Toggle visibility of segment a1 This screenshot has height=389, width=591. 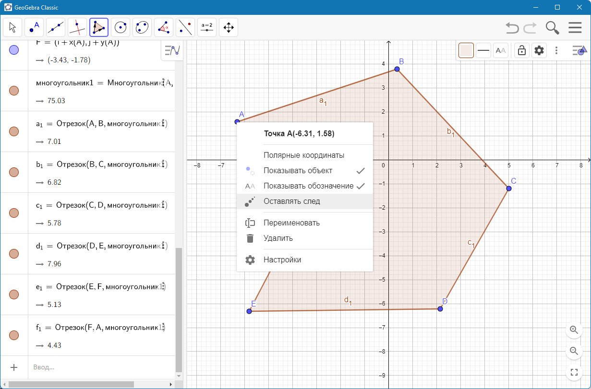tap(14, 131)
